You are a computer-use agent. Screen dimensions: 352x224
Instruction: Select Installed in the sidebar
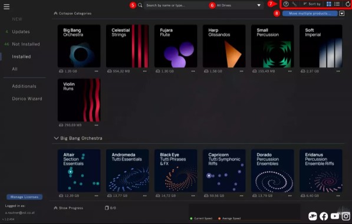[x=21, y=57]
